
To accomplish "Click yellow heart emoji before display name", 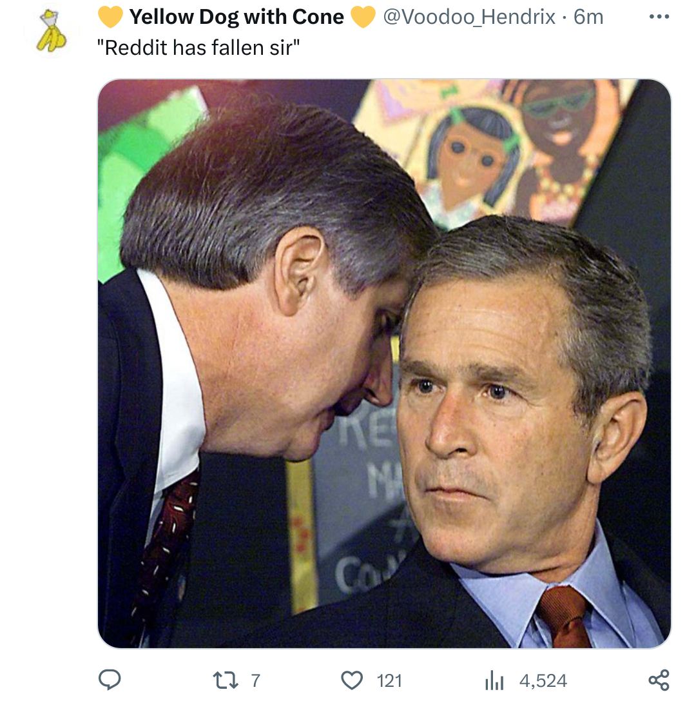I will pos(110,17).
